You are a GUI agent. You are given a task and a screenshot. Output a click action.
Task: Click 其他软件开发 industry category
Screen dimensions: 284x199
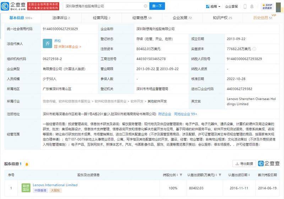[157, 101]
